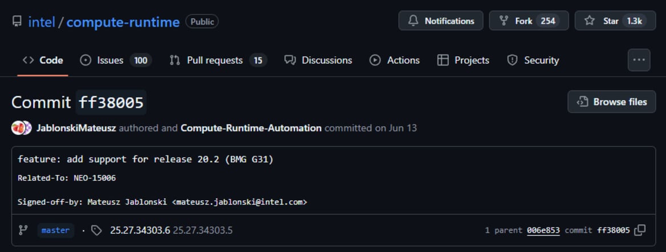
Task: Click the Notifications button
Action: click(440, 20)
